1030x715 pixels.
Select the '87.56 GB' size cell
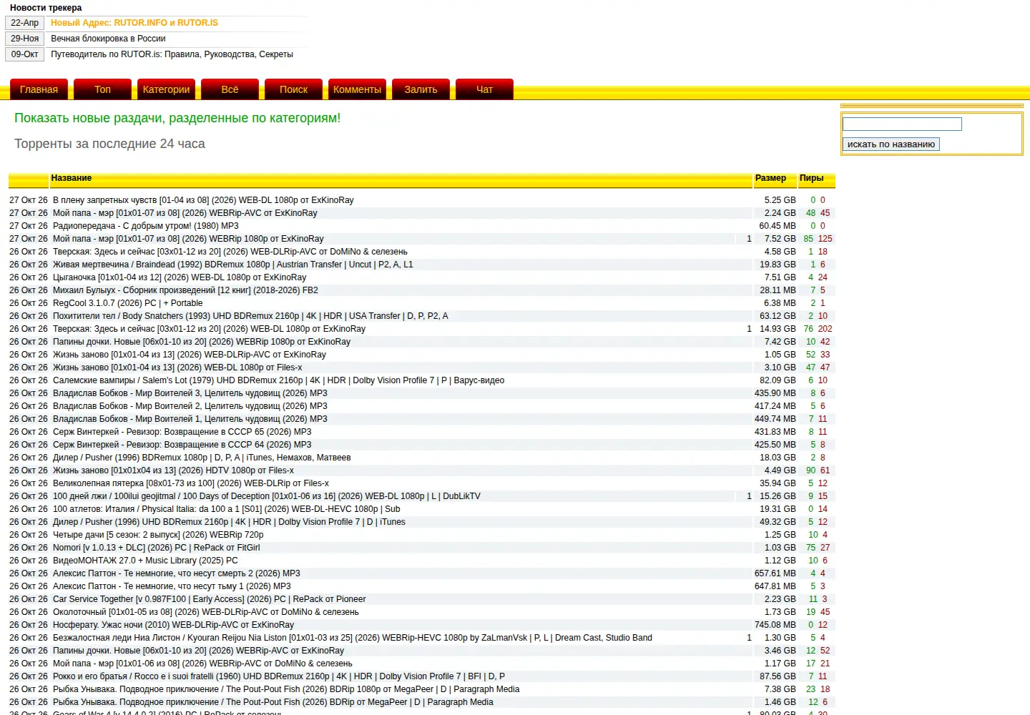(778, 676)
